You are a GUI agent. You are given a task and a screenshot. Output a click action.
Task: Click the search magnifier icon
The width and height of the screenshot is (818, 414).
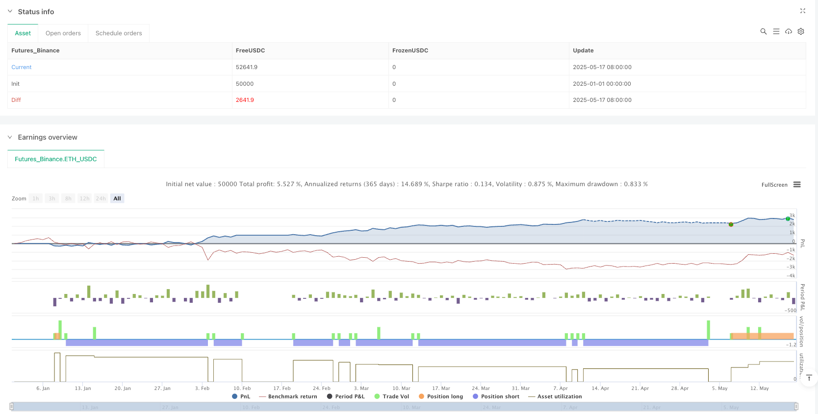tap(763, 31)
